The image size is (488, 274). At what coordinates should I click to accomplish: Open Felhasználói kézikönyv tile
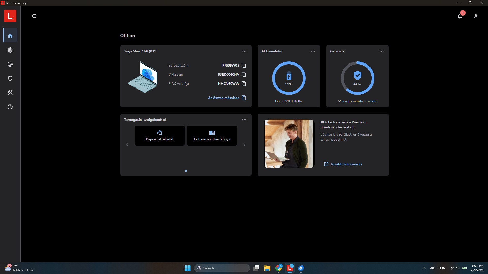click(x=212, y=136)
